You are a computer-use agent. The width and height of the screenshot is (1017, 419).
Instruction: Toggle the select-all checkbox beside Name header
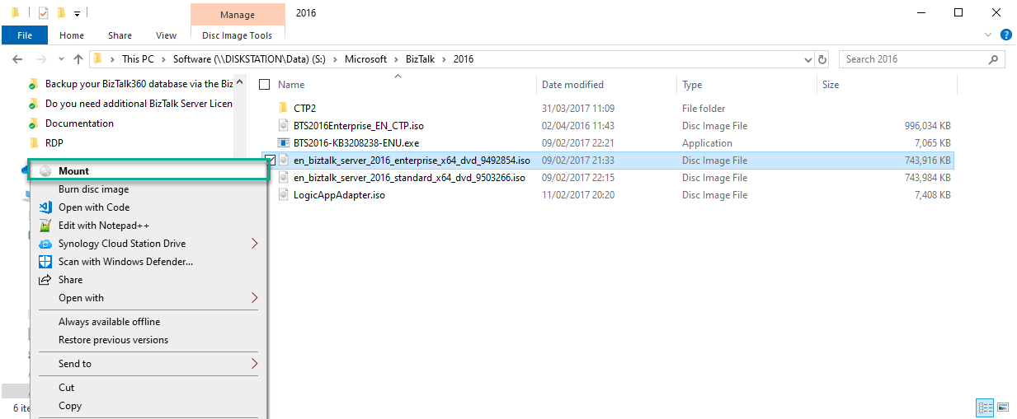pyautogui.click(x=264, y=85)
